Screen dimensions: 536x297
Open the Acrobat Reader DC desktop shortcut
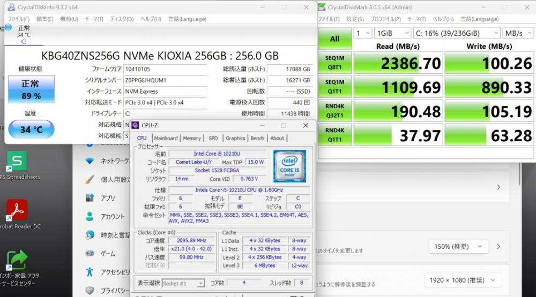(x=17, y=210)
